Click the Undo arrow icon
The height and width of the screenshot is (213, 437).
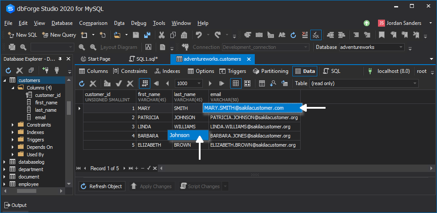pyautogui.click(x=199, y=35)
